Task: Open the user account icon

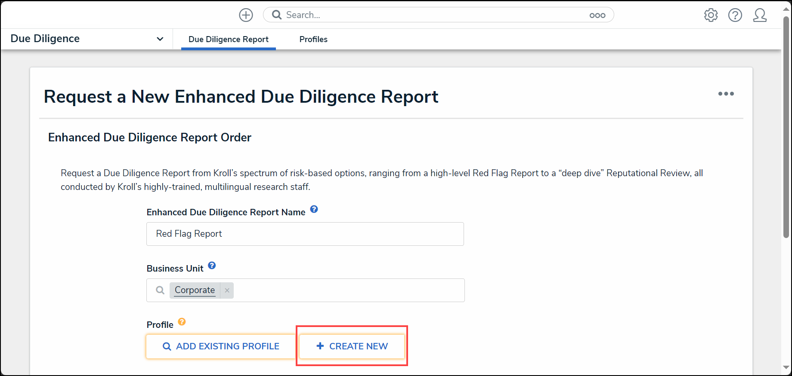Action: click(x=760, y=15)
